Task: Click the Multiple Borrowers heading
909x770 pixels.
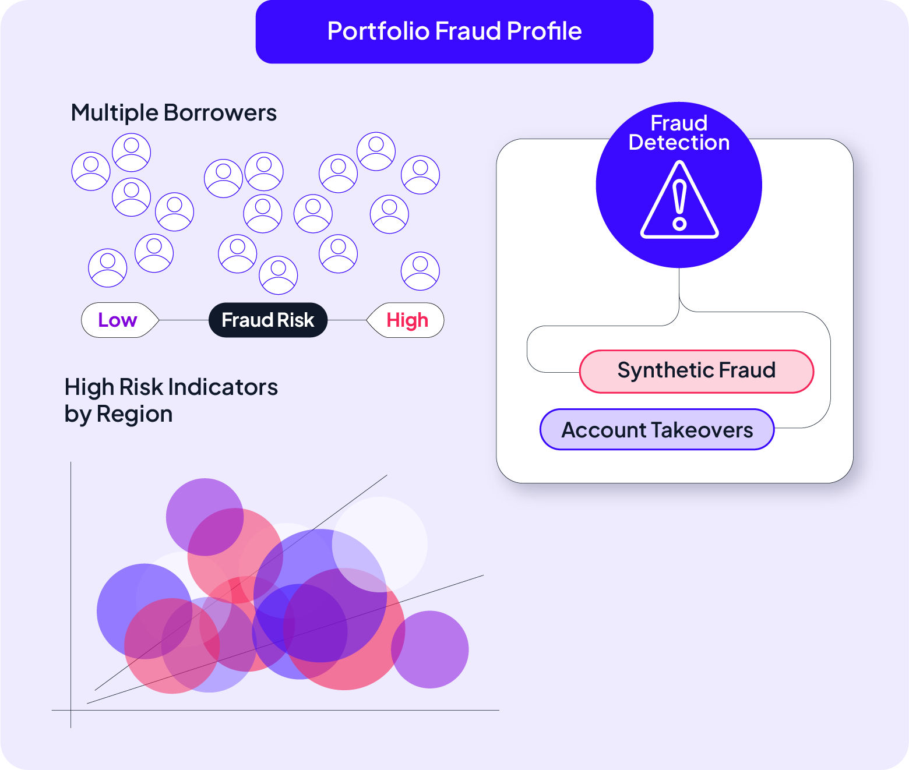Action: [174, 113]
